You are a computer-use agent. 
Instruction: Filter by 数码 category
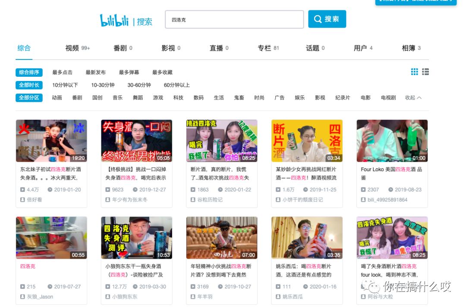(198, 98)
